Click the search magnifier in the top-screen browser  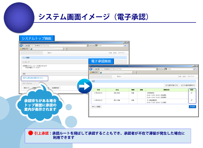point(125,45)
